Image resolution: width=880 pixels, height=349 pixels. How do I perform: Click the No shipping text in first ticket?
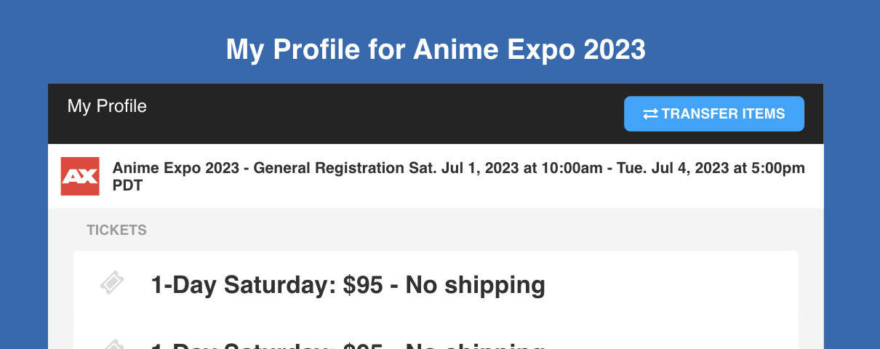476,286
